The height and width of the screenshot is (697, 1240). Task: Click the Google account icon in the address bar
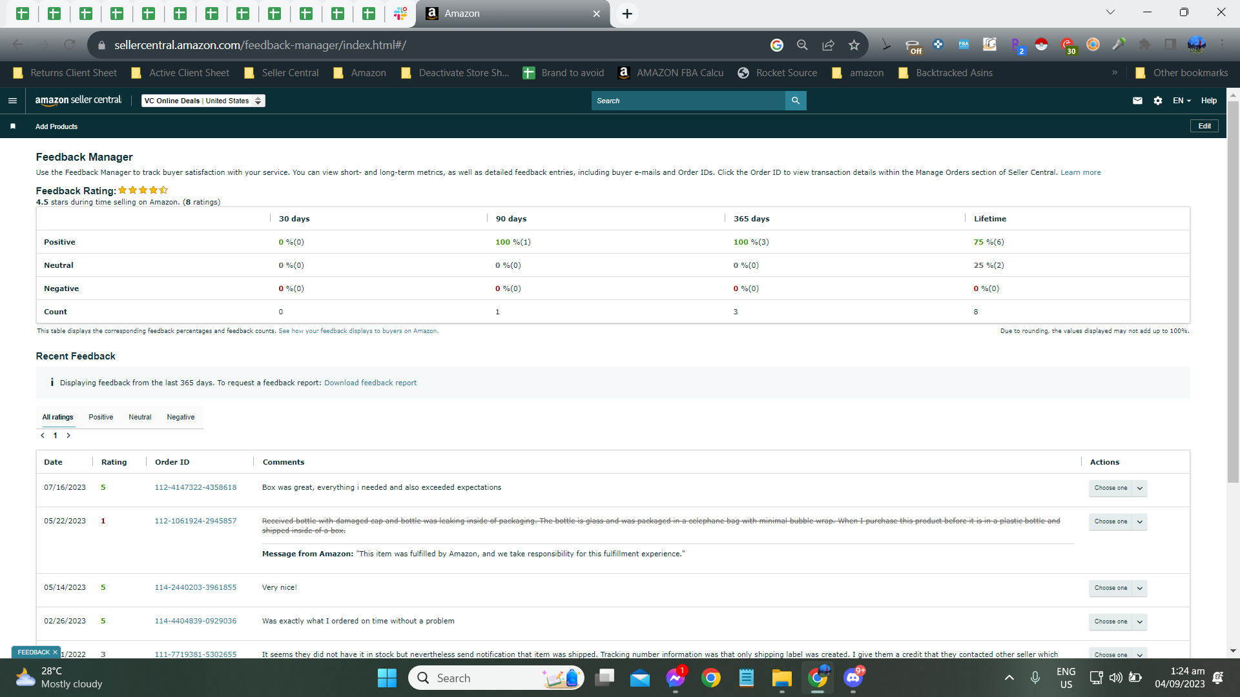(777, 45)
